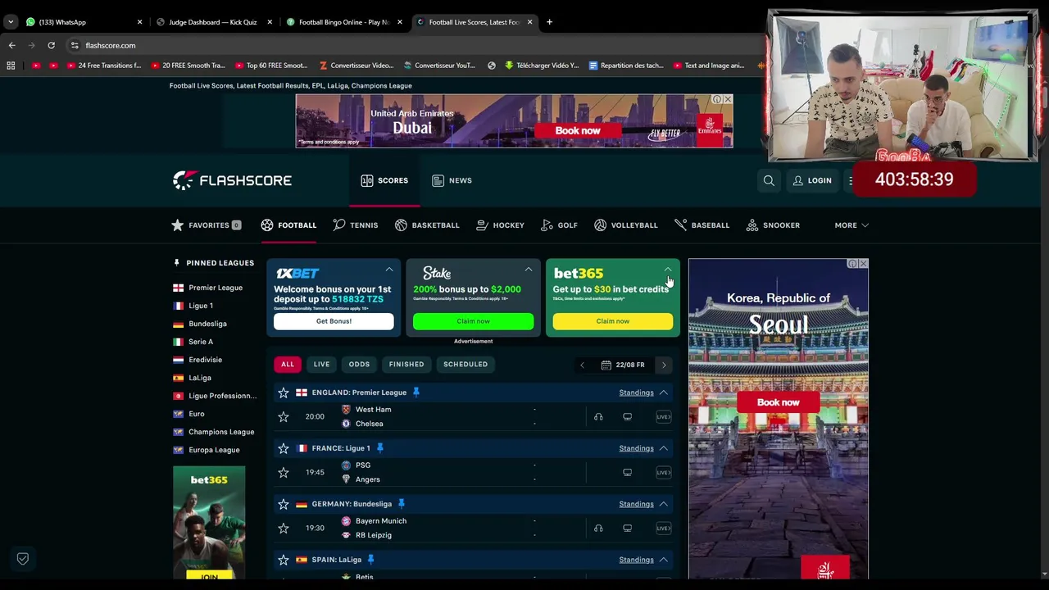Switch to WhatsApp browser tab
1049x590 pixels.
click(x=82, y=22)
